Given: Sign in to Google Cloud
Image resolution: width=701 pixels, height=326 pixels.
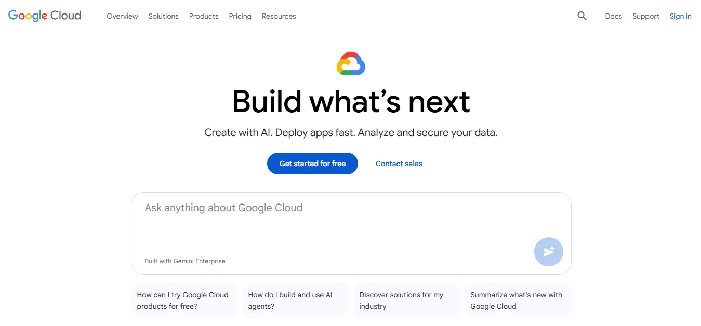Looking at the screenshot, I should [680, 16].
